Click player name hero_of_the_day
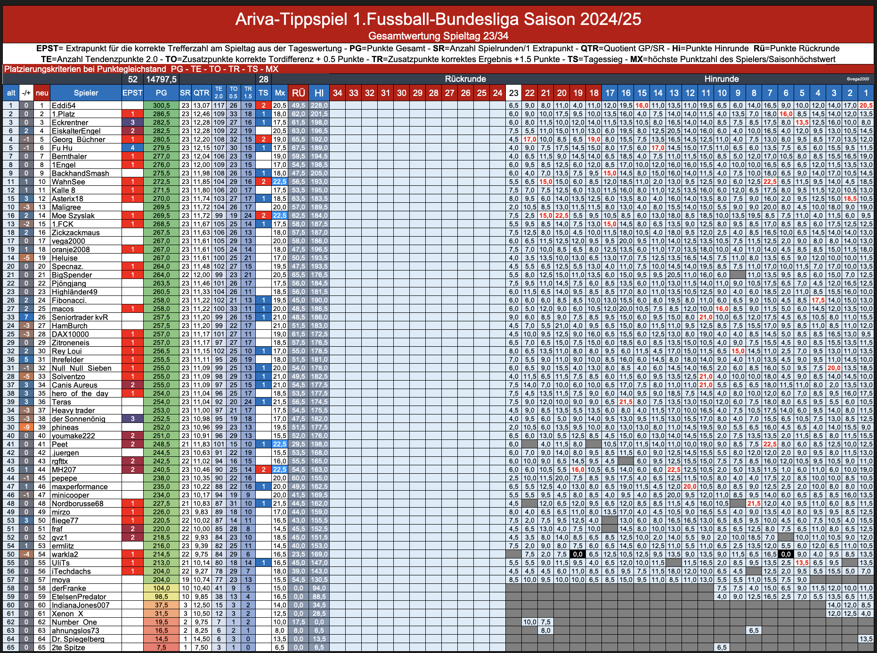Viewport: 877px width, 653px height. pyautogui.click(x=80, y=393)
